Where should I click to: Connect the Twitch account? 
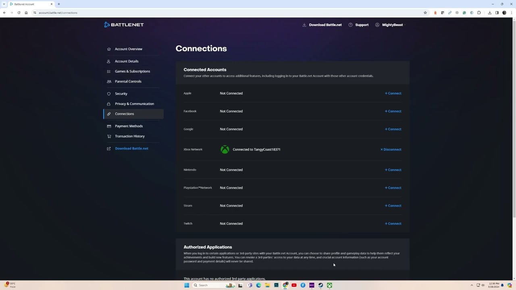393,224
